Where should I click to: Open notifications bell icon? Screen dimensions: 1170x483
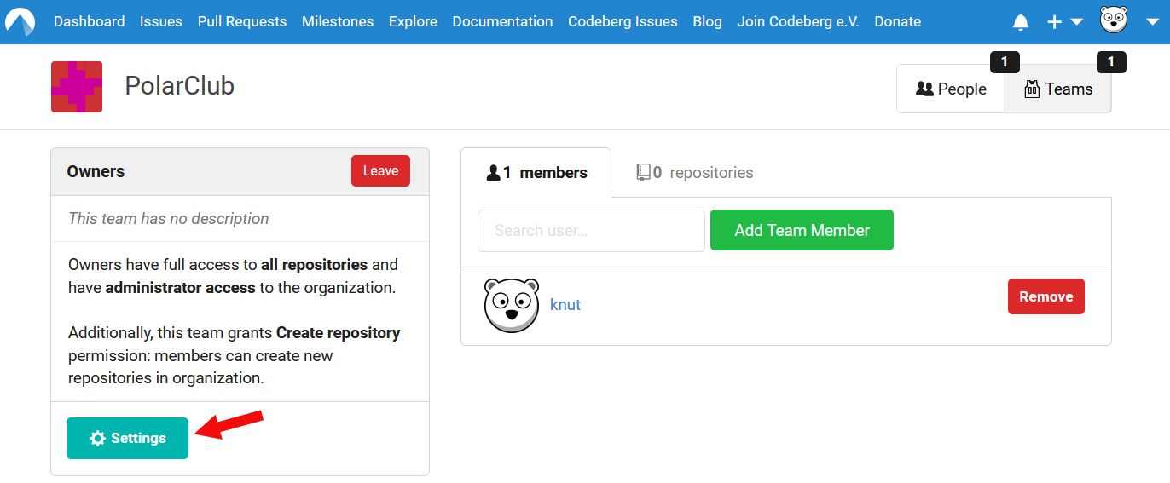pyautogui.click(x=1020, y=22)
